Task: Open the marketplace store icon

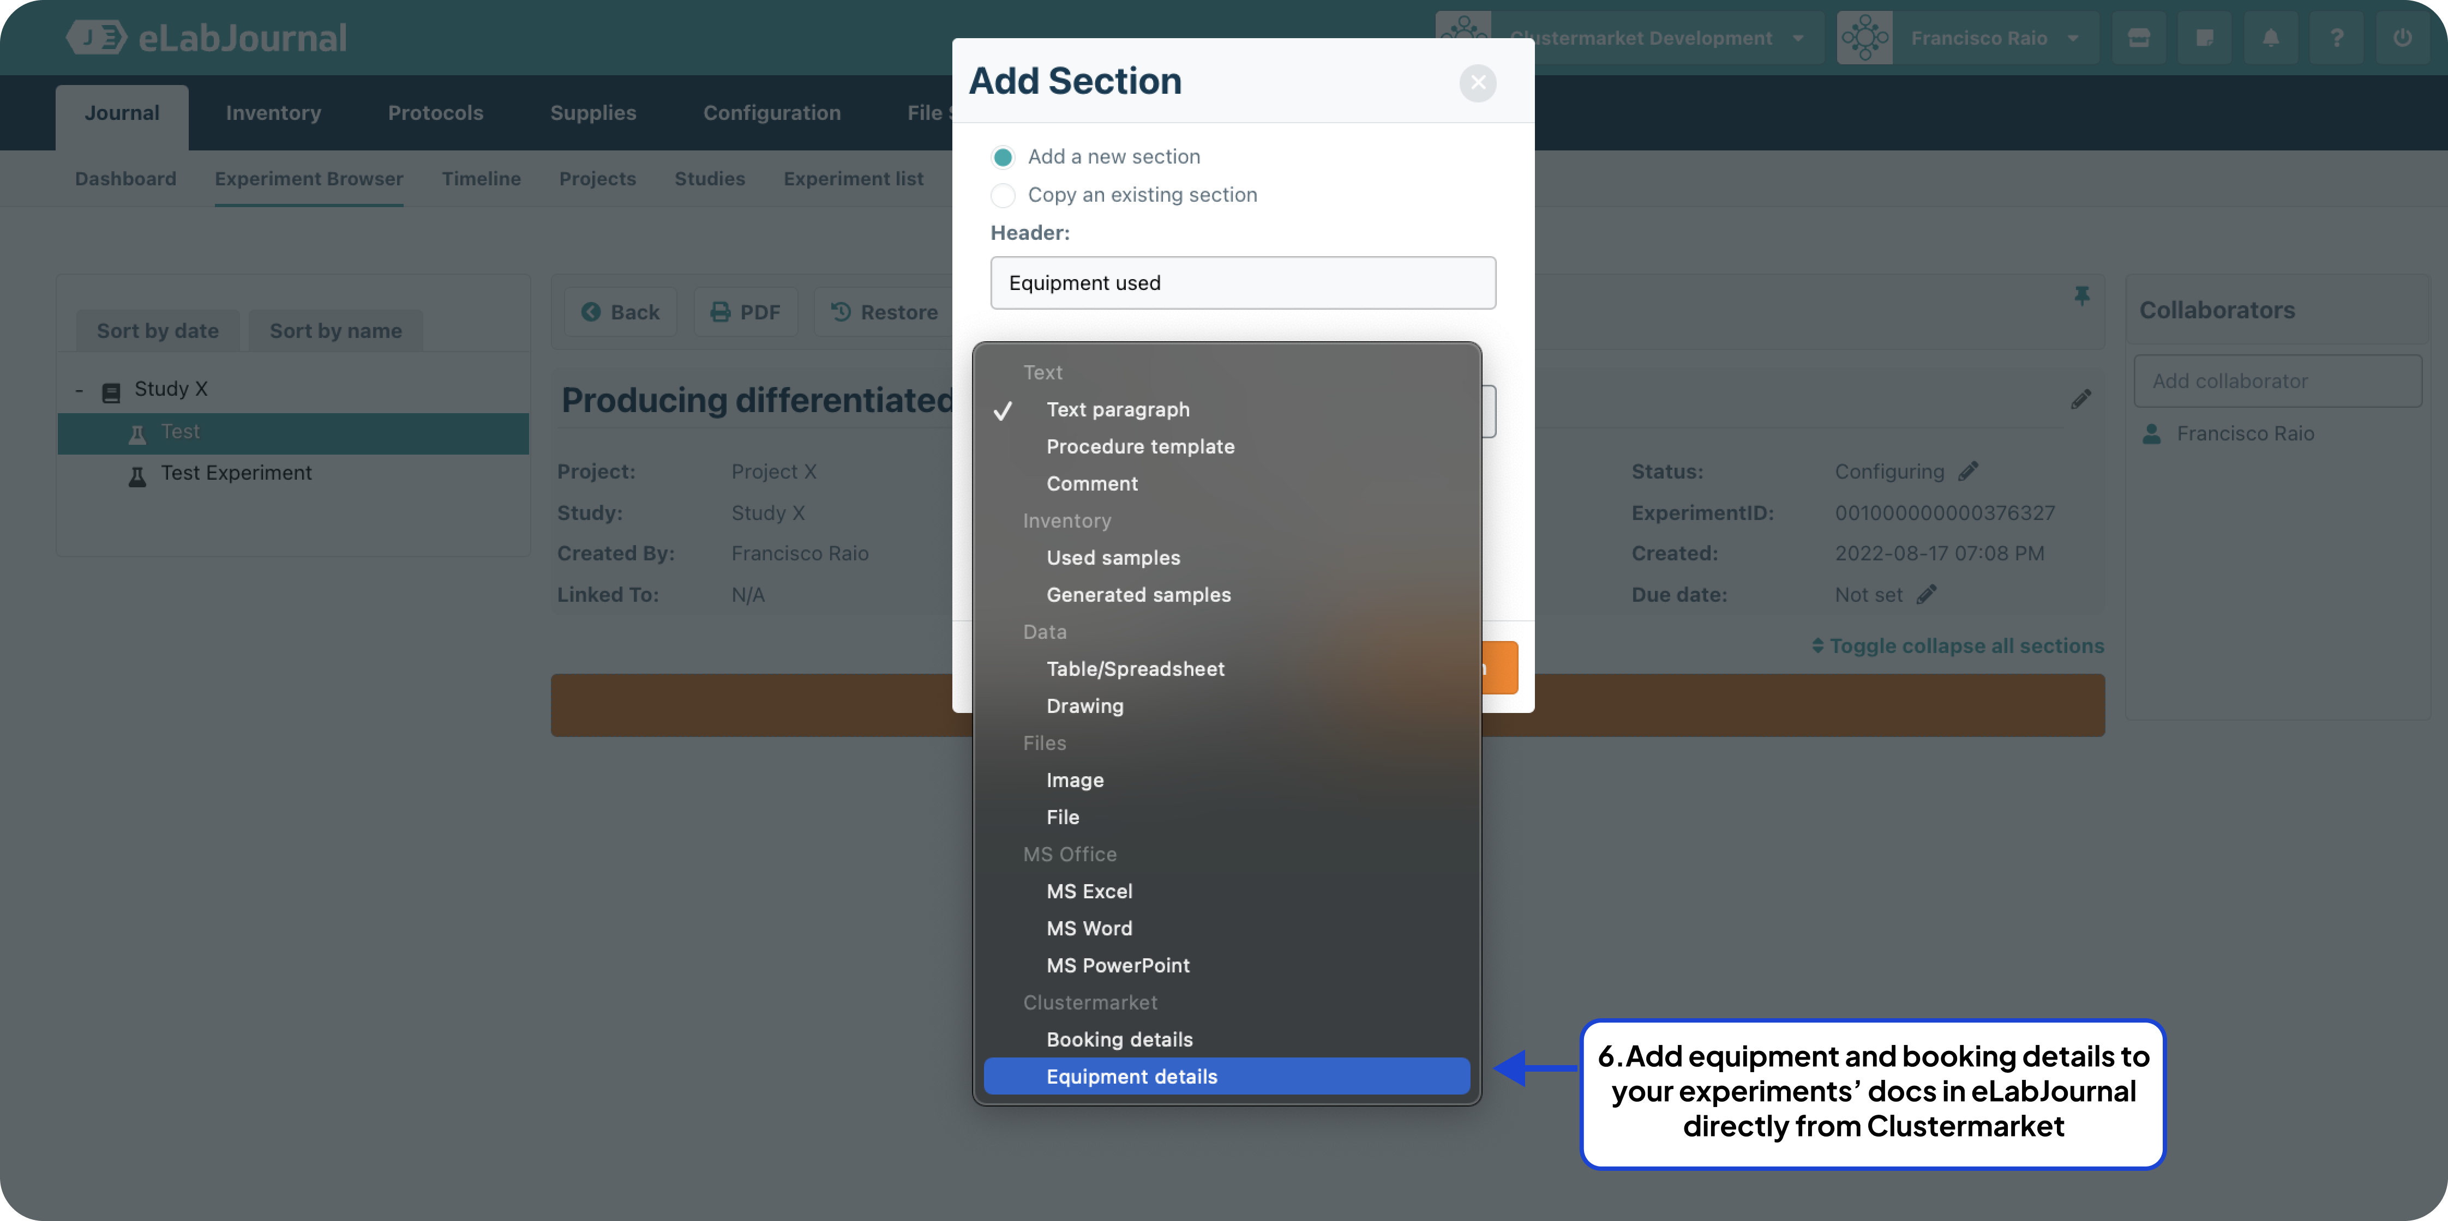Action: (x=2138, y=38)
